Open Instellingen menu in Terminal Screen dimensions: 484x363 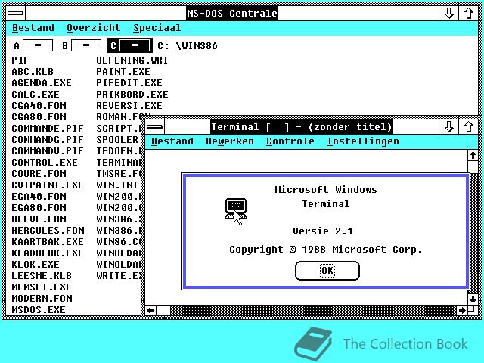point(363,141)
